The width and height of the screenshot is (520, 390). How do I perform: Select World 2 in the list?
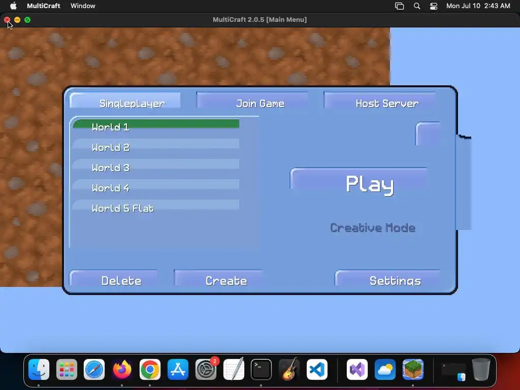[156, 145]
